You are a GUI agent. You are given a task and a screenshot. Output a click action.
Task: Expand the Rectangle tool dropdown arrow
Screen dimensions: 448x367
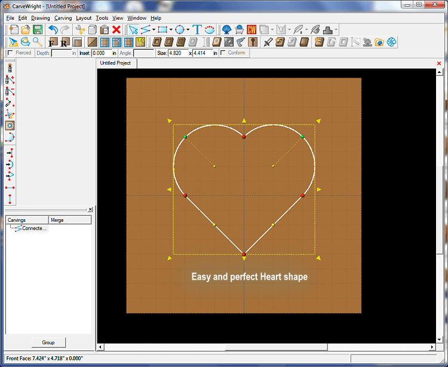coord(171,29)
